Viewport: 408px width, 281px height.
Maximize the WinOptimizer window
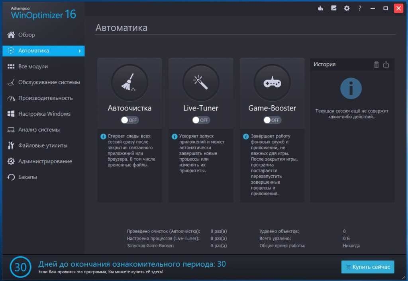point(386,8)
